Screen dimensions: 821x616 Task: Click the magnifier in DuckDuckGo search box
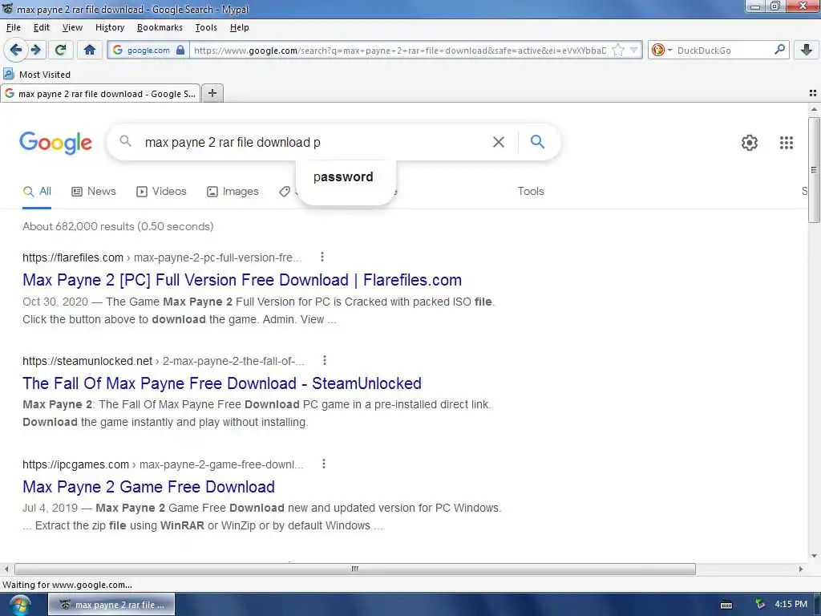tap(779, 50)
